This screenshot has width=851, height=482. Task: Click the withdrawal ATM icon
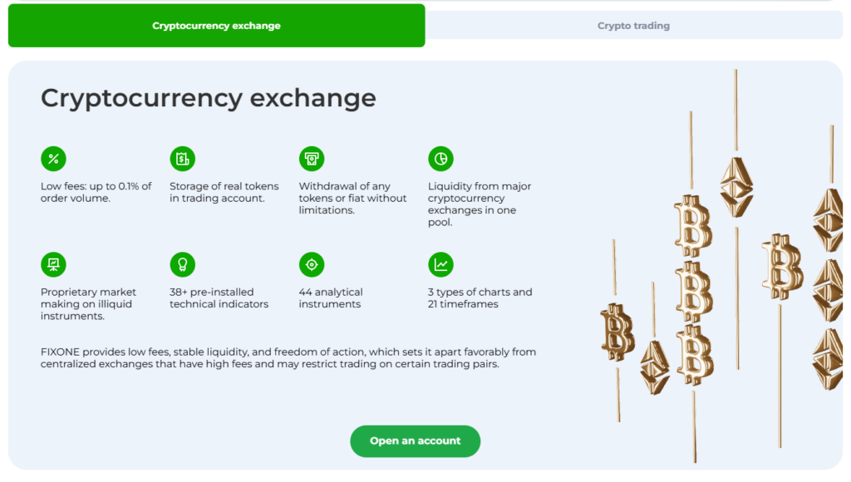(312, 159)
